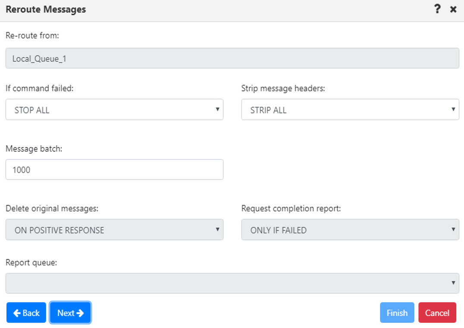Screen dimensions: 464x328
Task: Open the STRIP ALL headers dropdown
Action: (x=350, y=110)
